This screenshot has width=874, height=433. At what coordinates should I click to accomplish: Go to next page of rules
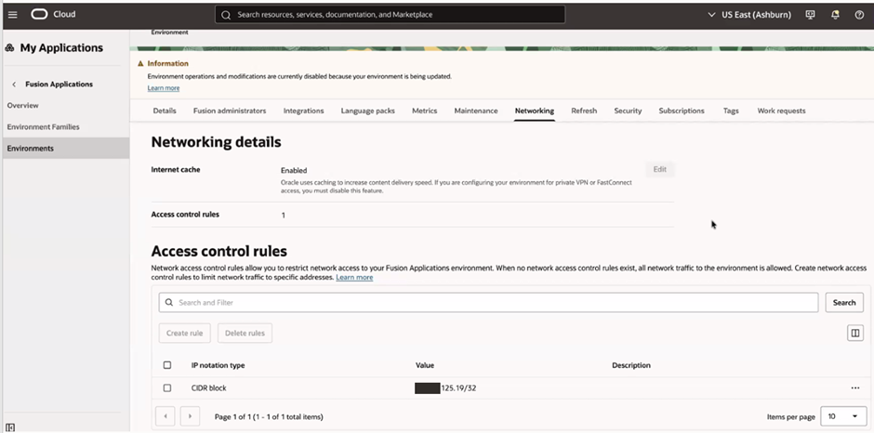tap(189, 416)
